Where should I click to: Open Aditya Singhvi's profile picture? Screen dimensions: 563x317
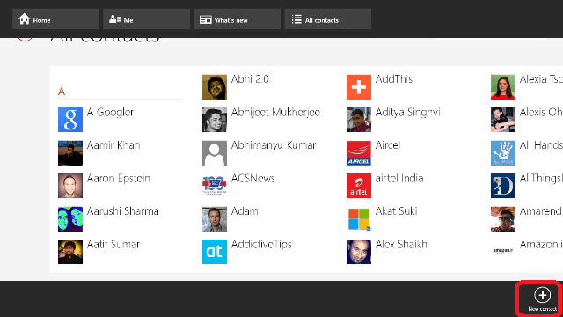pos(359,120)
